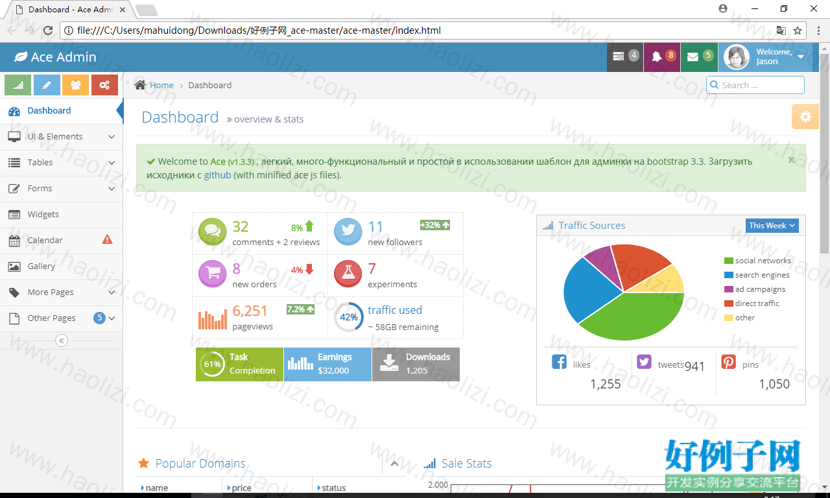The height and width of the screenshot is (498, 830).
Task: Expand the More Pages submenu chevron
Action: coord(112,292)
